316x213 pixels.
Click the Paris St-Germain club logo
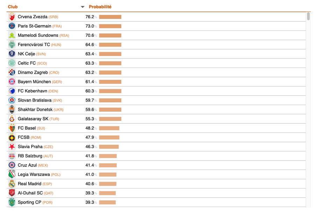point(12,26)
